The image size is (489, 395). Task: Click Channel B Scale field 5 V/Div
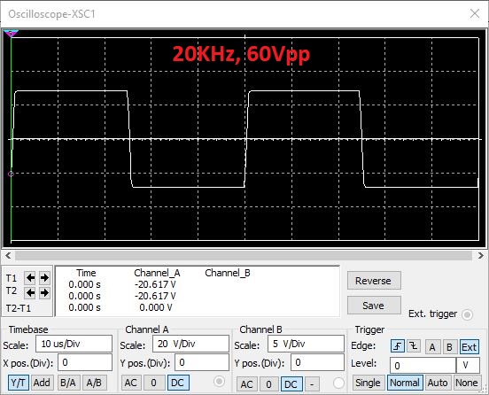(306, 344)
